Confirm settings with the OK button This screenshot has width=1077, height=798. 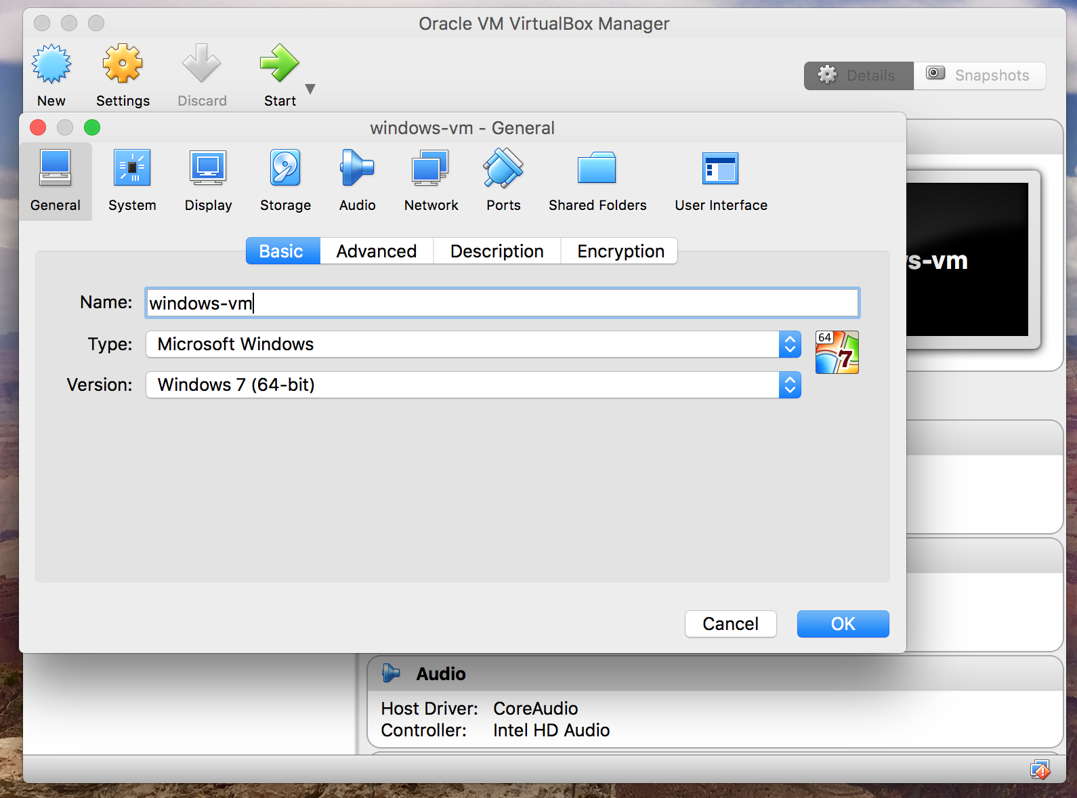[843, 624]
